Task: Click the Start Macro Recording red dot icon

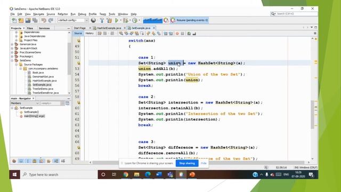Action: [177, 34]
